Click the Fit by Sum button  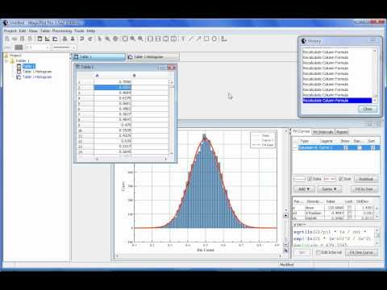364,189
